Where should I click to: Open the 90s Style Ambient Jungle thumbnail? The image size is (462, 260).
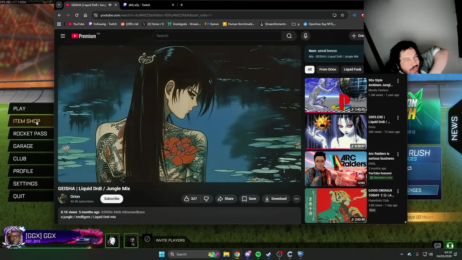336,95
